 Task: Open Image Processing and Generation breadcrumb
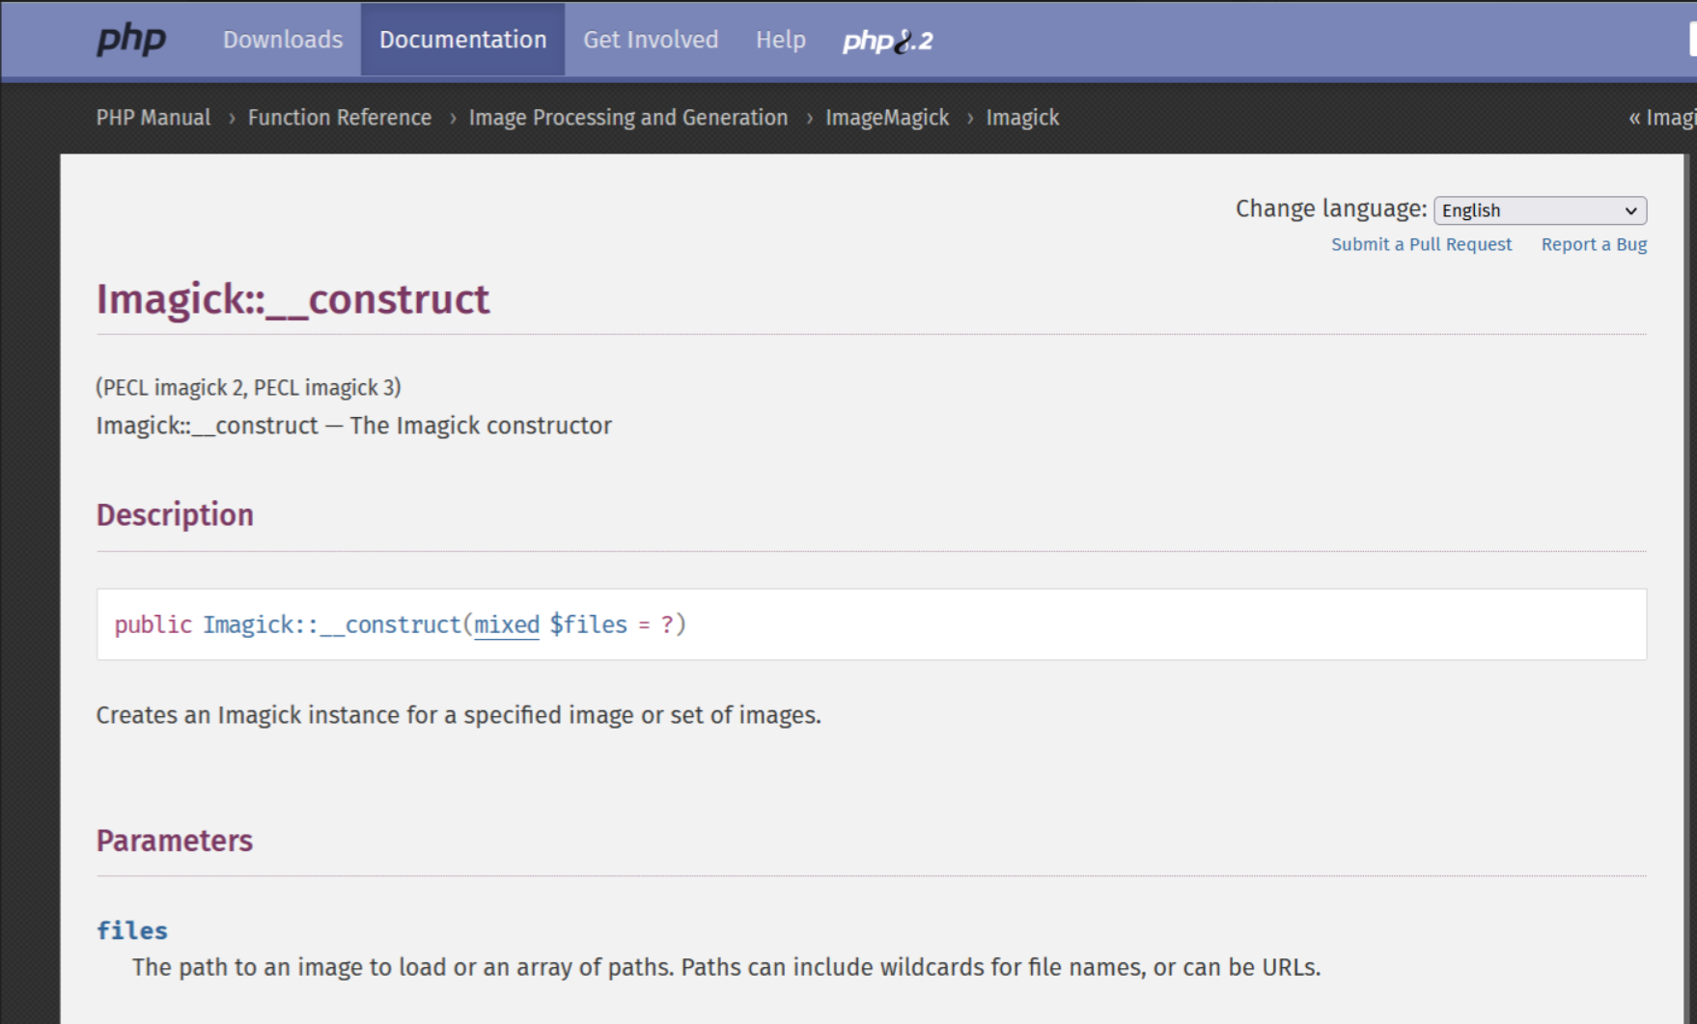[x=628, y=118]
